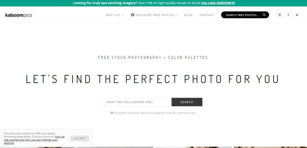Open the Twitter profile icon
Screen dimensions: 307x148
(297, 15)
